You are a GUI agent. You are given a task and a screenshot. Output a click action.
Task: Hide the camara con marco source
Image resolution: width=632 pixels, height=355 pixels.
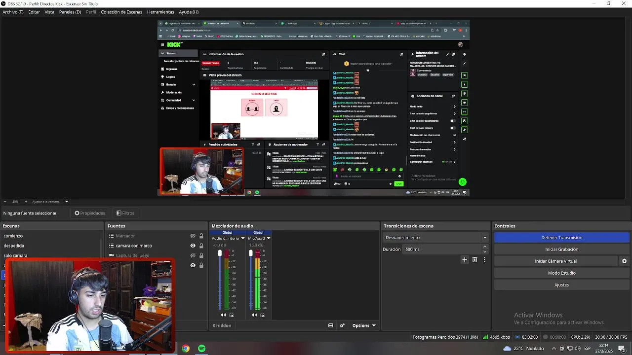[x=193, y=246]
